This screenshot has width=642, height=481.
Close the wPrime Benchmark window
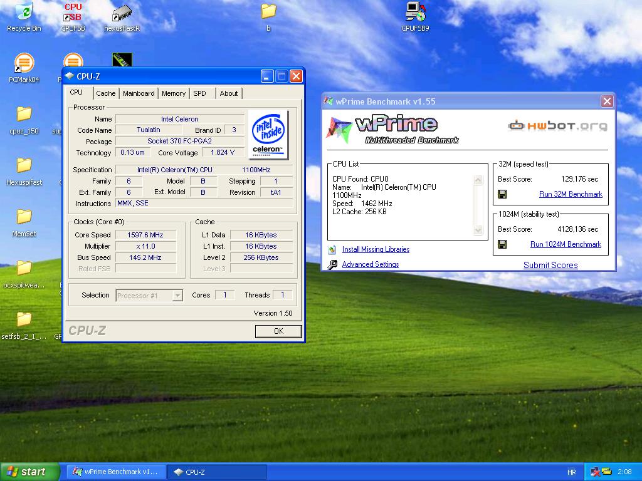(x=607, y=101)
